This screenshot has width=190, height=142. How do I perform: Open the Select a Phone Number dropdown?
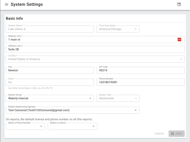tap(25, 126)
